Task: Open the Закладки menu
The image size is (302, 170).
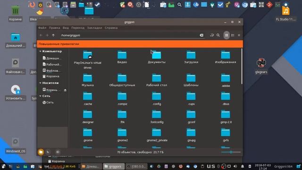Action: (x=94, y=28)
